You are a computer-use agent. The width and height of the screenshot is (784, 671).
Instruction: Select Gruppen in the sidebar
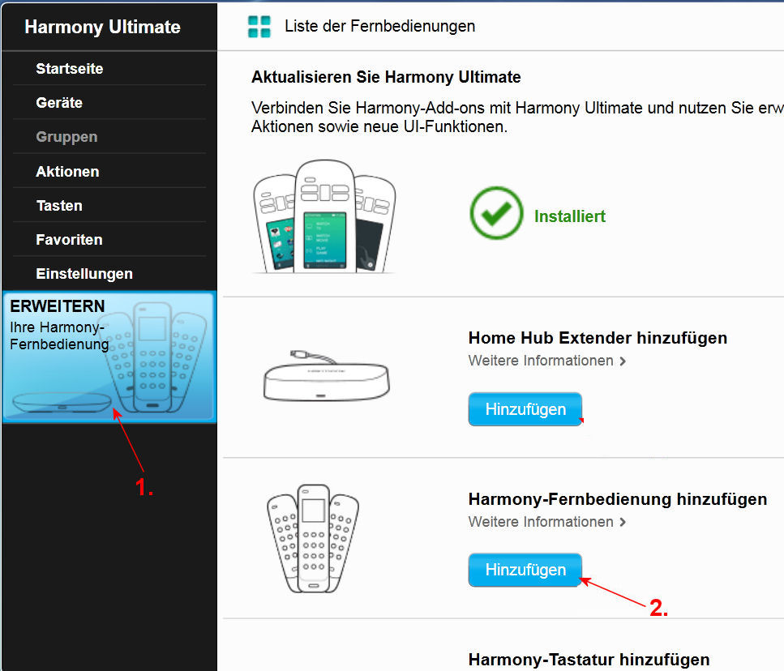point(66,137)
